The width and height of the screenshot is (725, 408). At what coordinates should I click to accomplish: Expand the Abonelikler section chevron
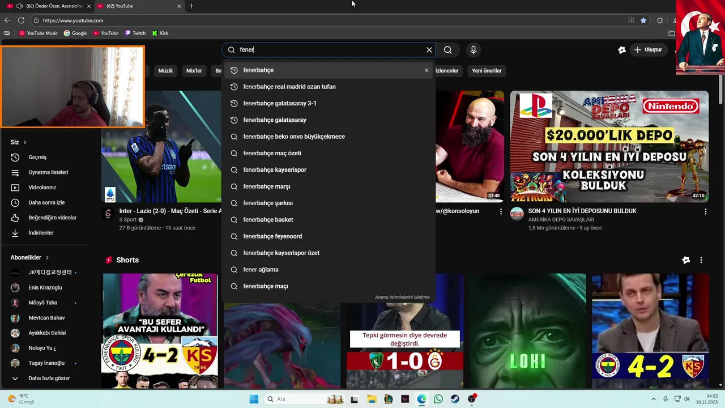[x=47, y=257]
